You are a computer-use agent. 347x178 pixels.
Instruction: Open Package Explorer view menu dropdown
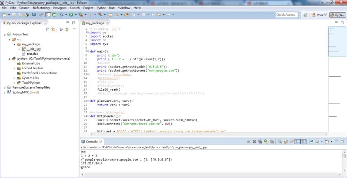(74, 29)
